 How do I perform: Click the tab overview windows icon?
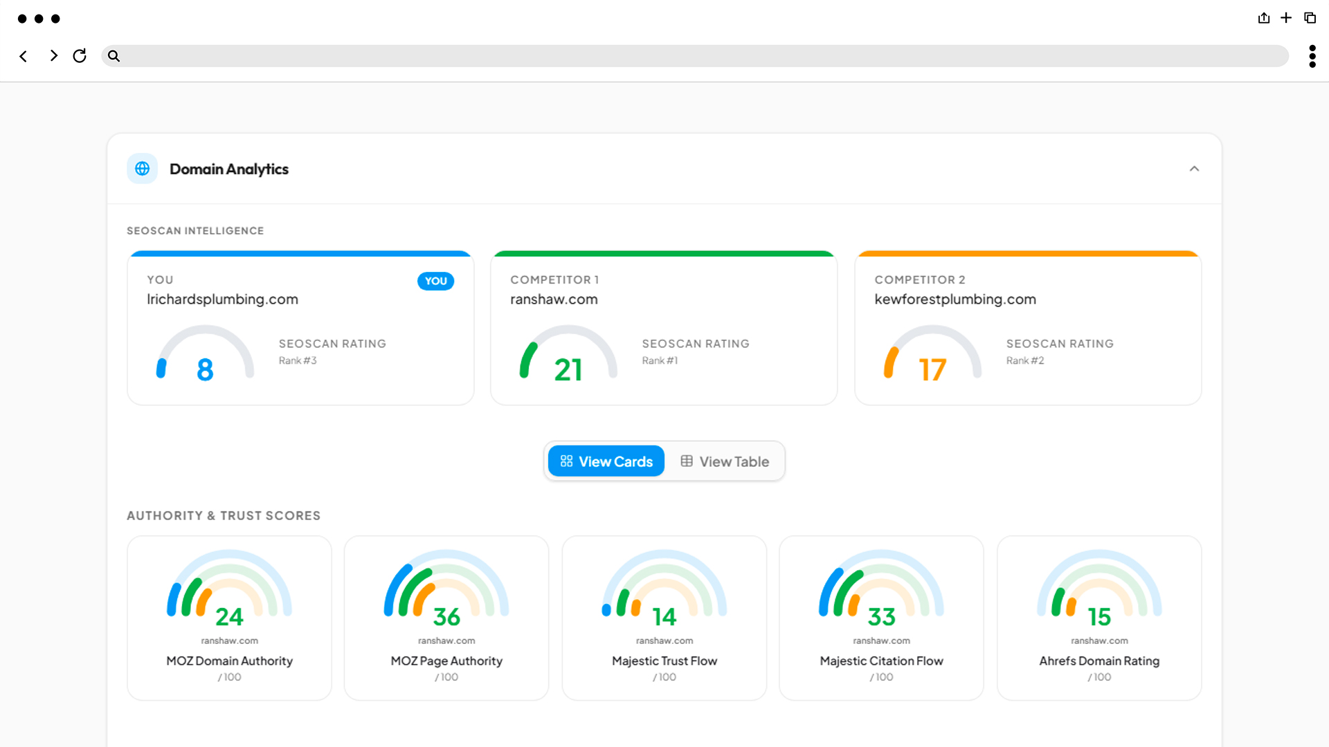point(1310,18)
